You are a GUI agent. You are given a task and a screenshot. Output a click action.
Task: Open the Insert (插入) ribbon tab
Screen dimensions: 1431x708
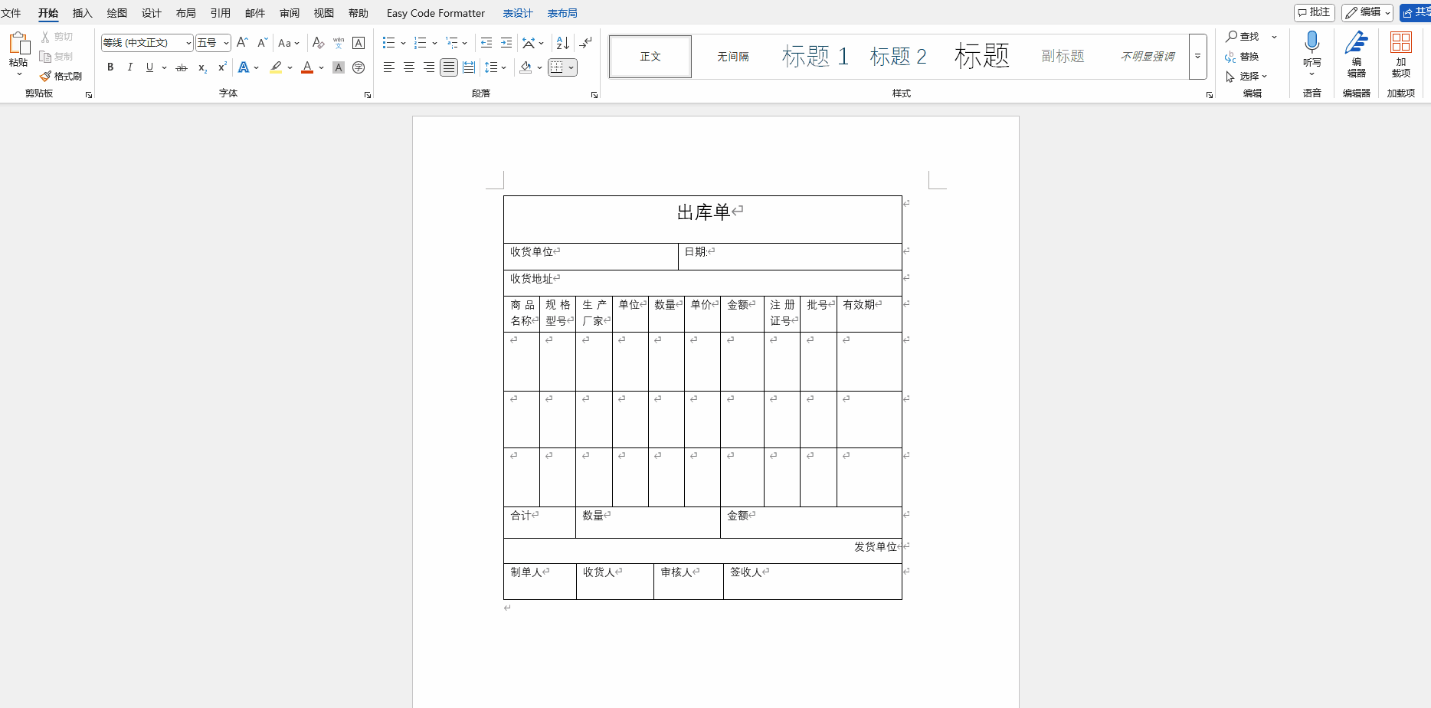[x=82, y=13]
